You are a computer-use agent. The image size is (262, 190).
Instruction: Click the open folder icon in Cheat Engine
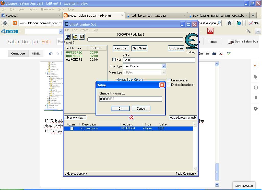coord(75,37)
